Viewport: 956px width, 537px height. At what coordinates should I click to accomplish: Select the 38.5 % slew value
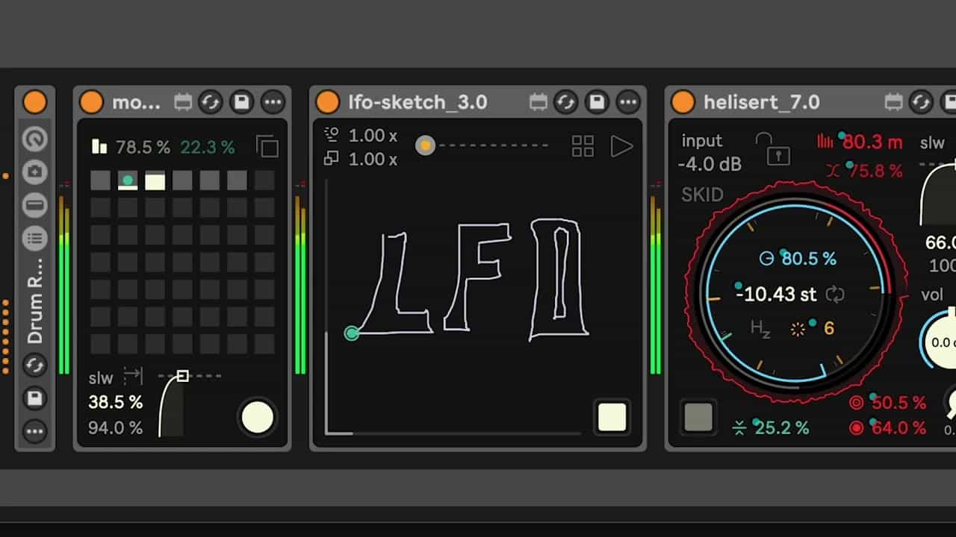pyautogui.click(x=115, y=403)
